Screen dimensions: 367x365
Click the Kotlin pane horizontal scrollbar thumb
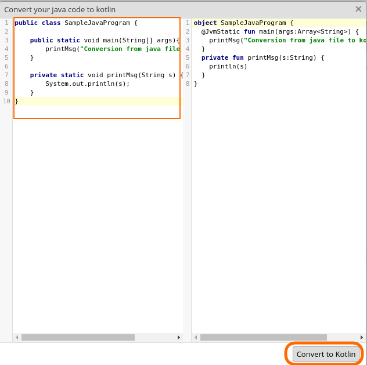(x=264, y=337)
